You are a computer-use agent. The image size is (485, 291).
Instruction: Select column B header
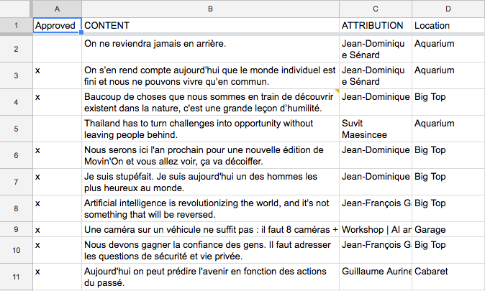click(x=210, y=8)
